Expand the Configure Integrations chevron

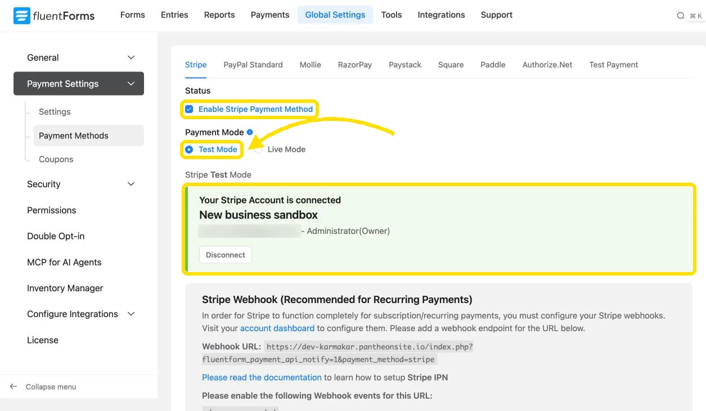tap(131, 314)
